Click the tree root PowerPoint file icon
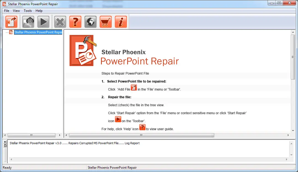 click(x=11, y=32)
